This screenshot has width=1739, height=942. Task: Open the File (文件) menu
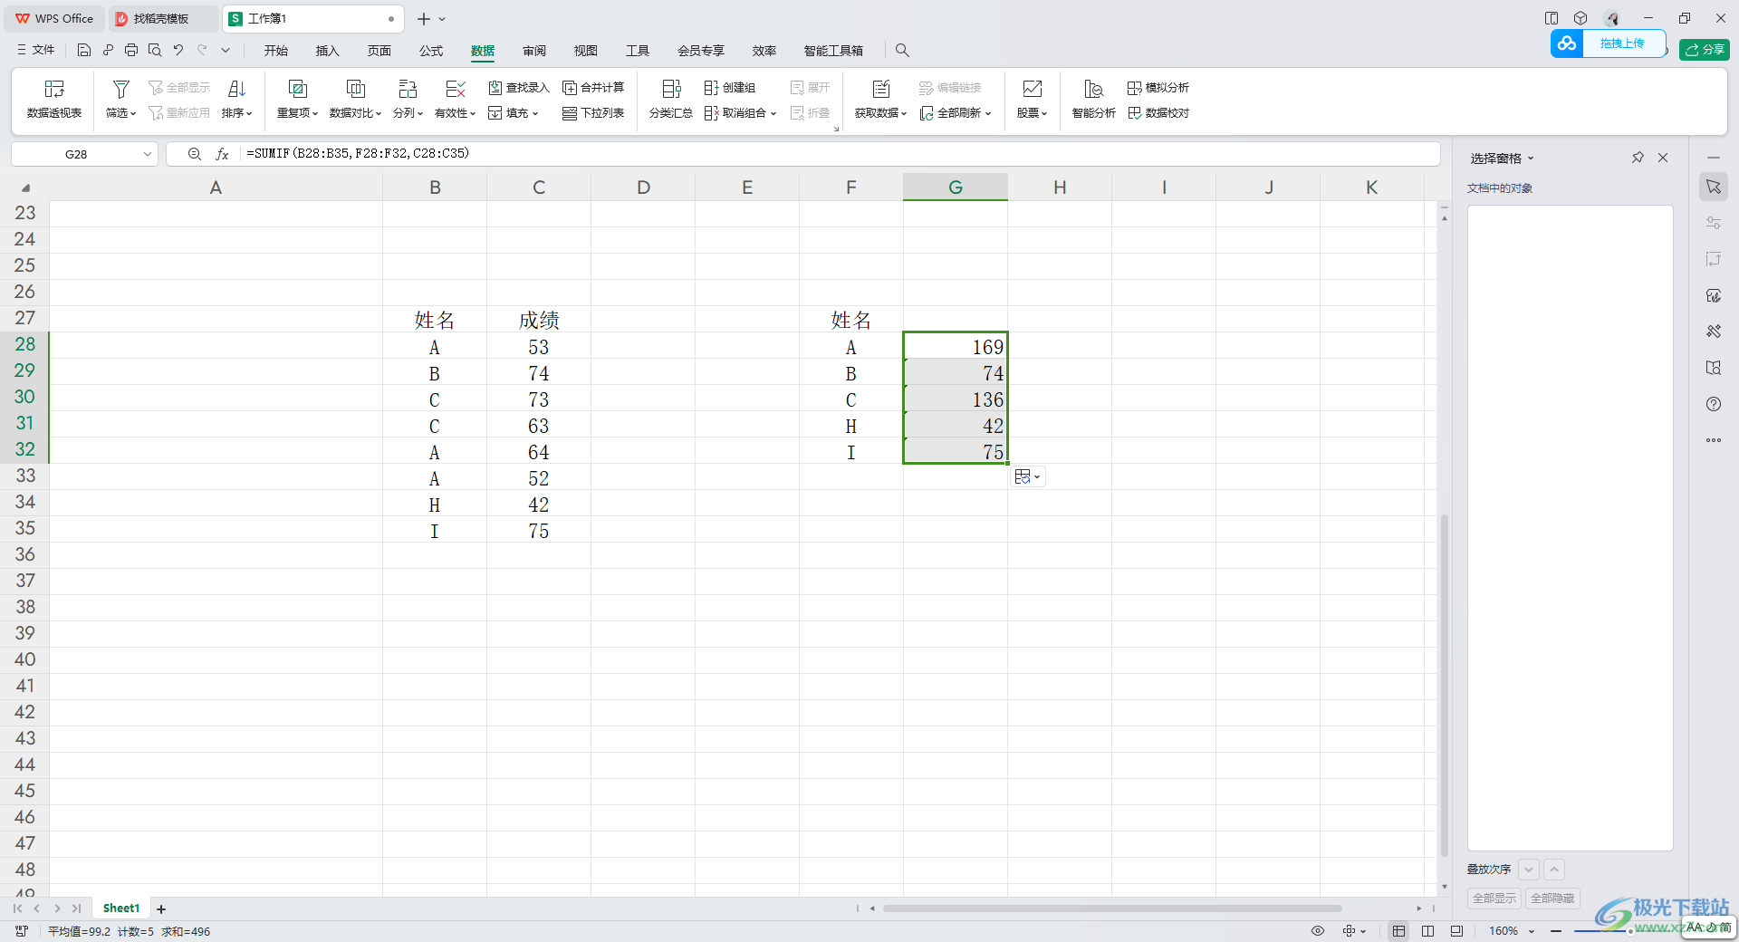[x=35, y=51]
